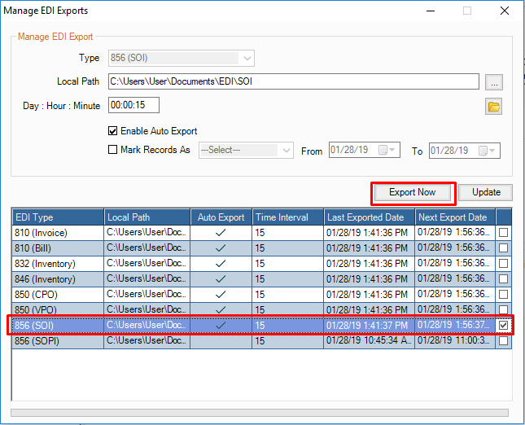Check the Mark Records As checkbox

click(113, 150)
